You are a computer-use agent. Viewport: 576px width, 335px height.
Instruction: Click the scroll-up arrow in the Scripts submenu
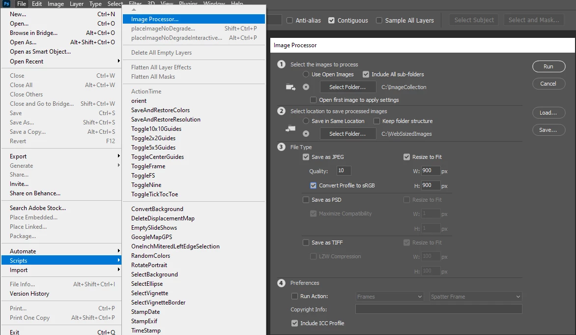[x=134, y=9]
